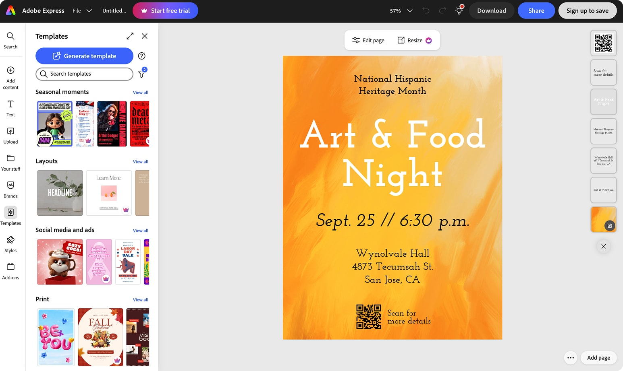The height and width of the screenshot is (371, 623).
Task: Focus the Search templates field
Action: point(84,74)
